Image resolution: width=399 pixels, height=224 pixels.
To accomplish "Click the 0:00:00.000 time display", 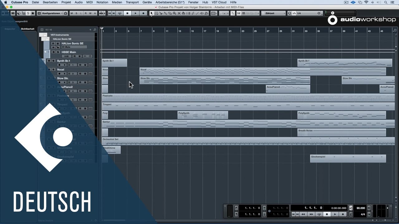I will [339, 208].
